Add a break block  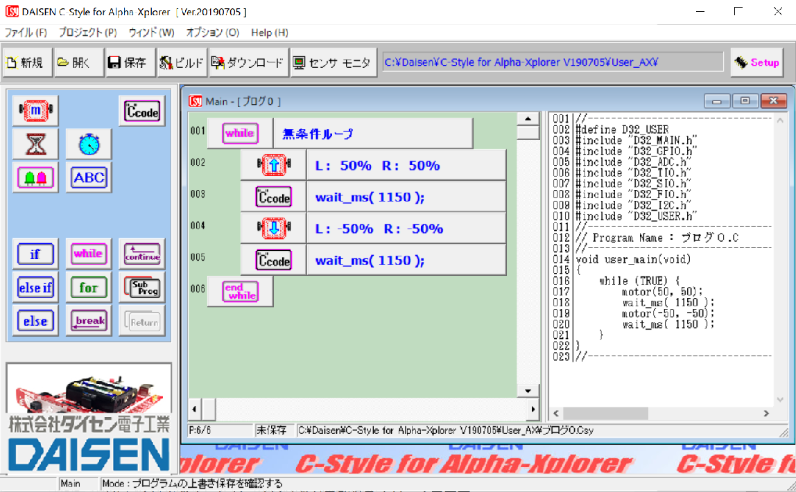[89, 321]
